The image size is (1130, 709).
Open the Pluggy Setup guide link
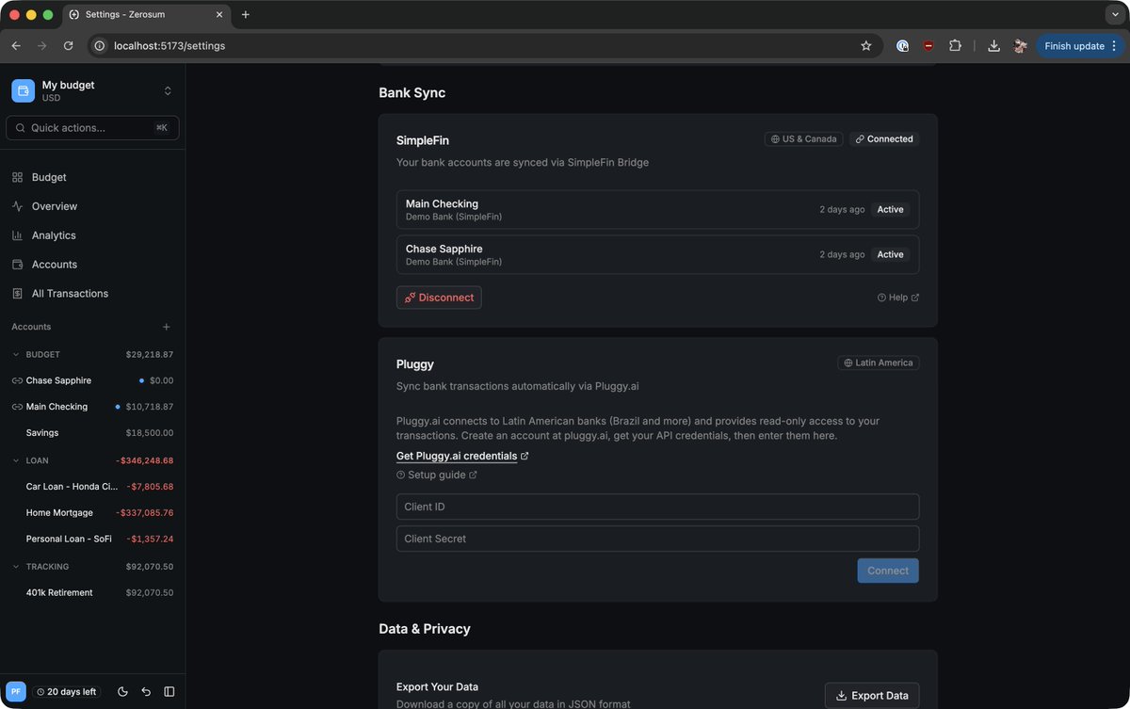click(437, 475)
